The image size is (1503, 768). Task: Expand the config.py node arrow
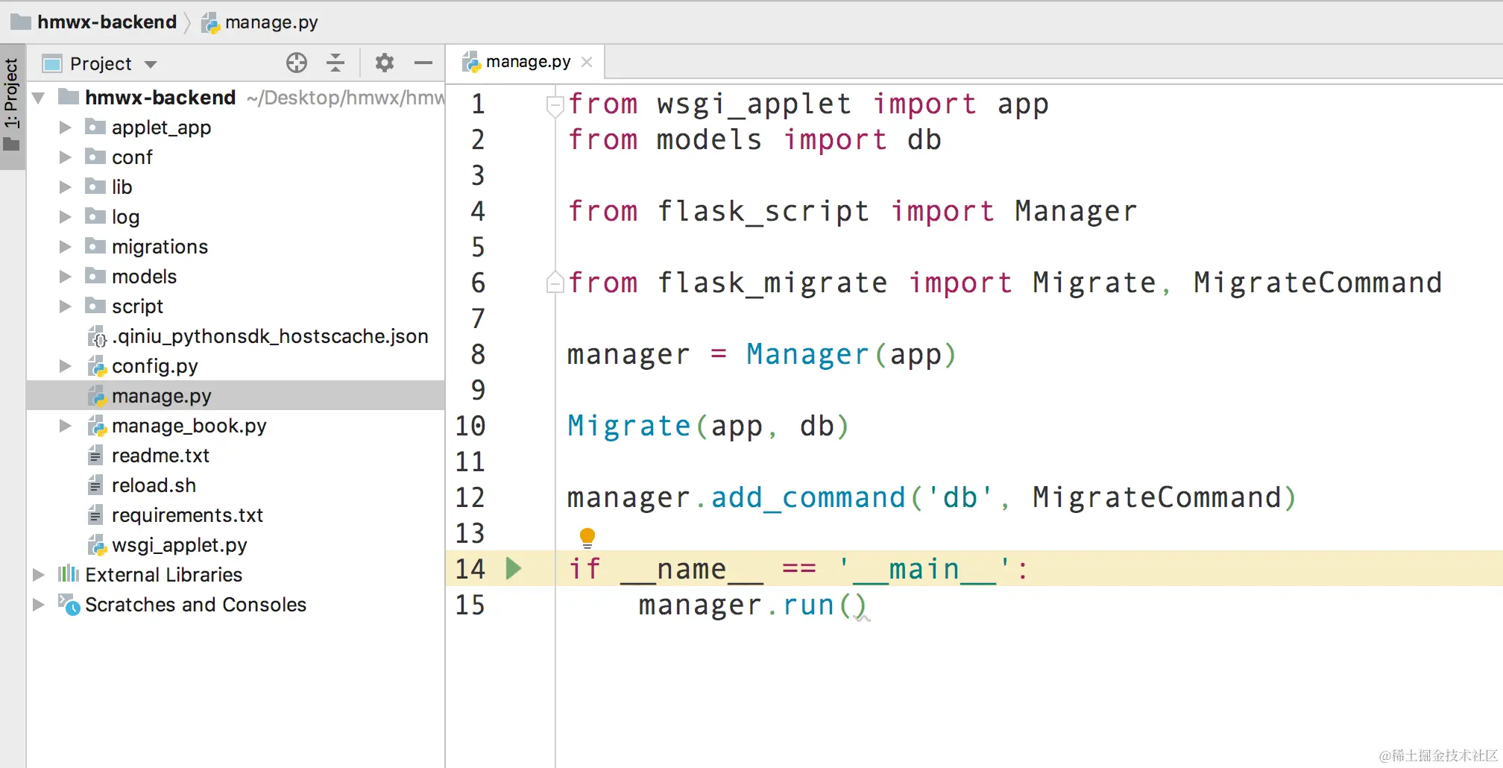point(65,366)
